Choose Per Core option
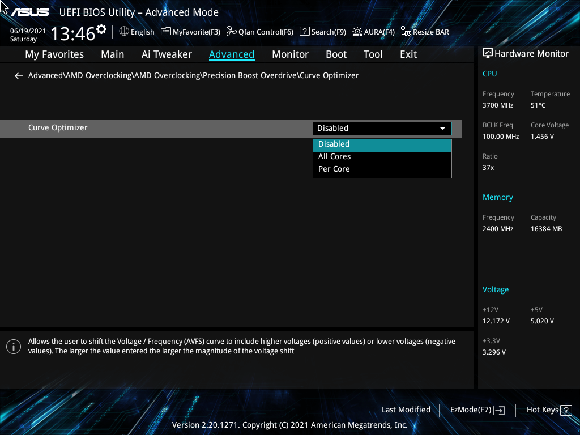The width and height of the screenshot is (580, 435). tap(382, 169)
